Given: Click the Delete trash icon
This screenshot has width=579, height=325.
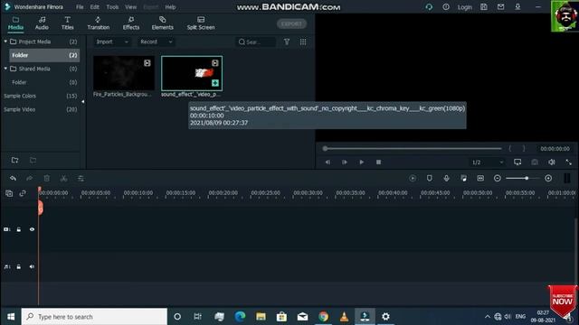Looking at the screenshot, I should (46, 179).
